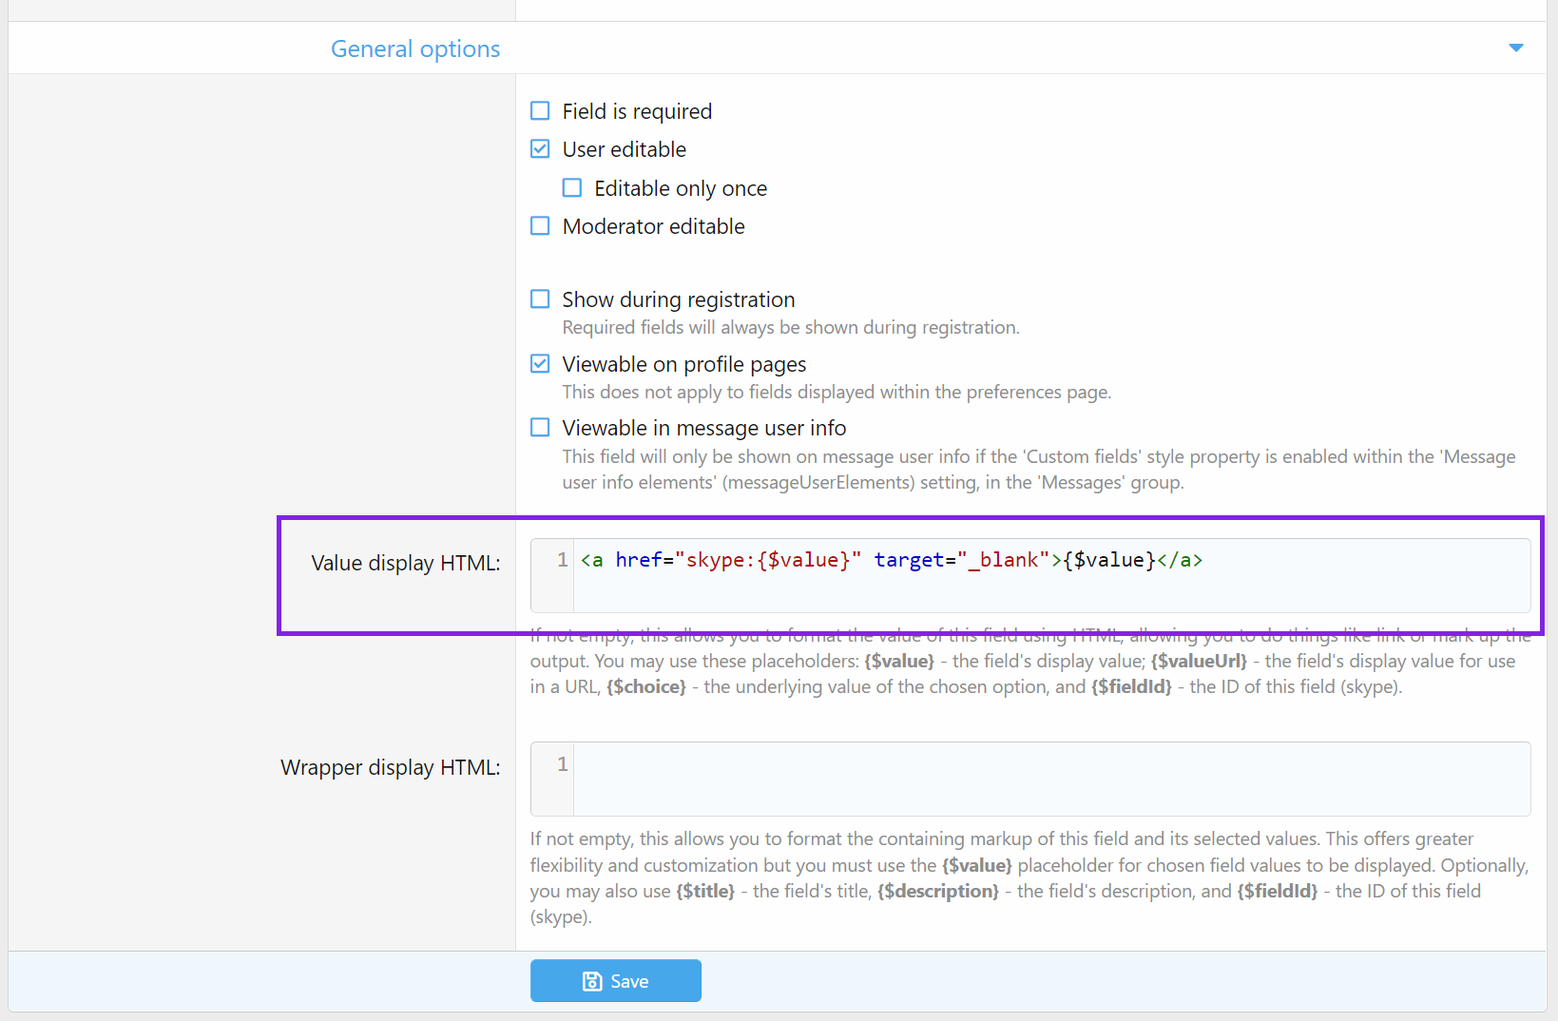Click the General options heading
This screenshot has width=1558, height=1021.
click(x=415, y=48)
